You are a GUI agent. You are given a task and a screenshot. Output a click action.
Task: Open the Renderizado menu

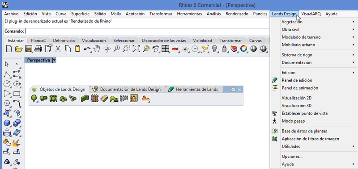237,14
